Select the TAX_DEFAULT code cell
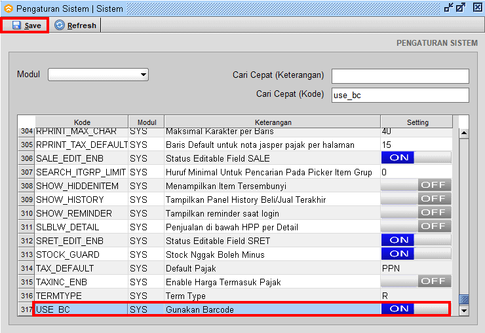 82,268
